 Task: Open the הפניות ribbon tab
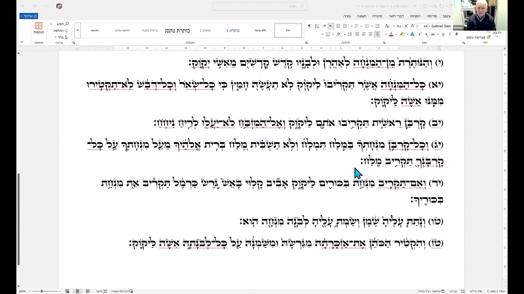(x=415, y=16)
